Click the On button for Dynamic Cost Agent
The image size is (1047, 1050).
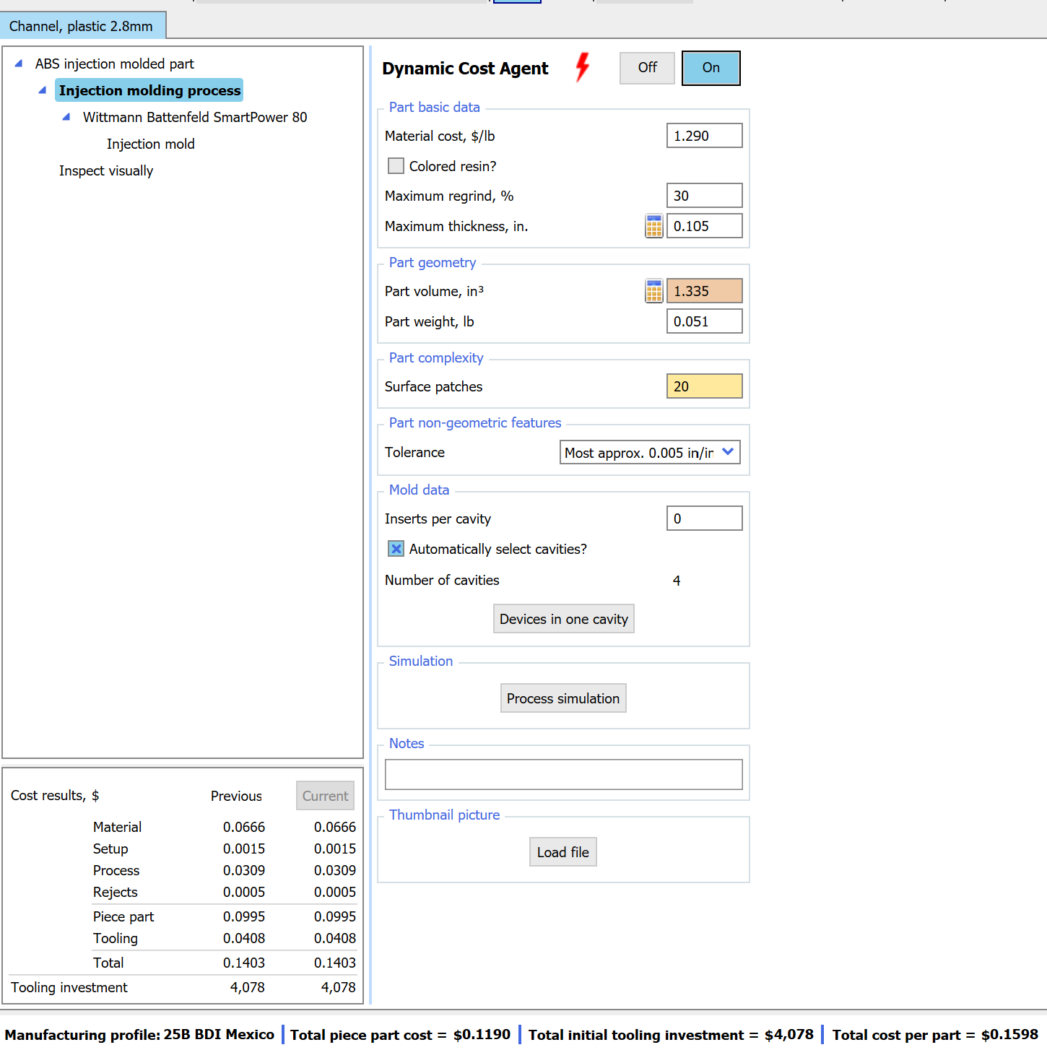coord(711,67)
